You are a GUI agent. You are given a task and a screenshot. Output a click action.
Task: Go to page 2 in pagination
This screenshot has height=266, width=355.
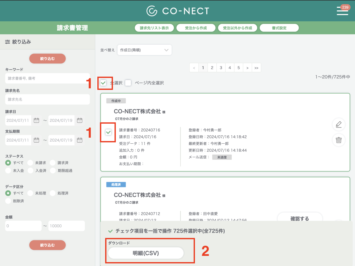(x=212, y=68)
